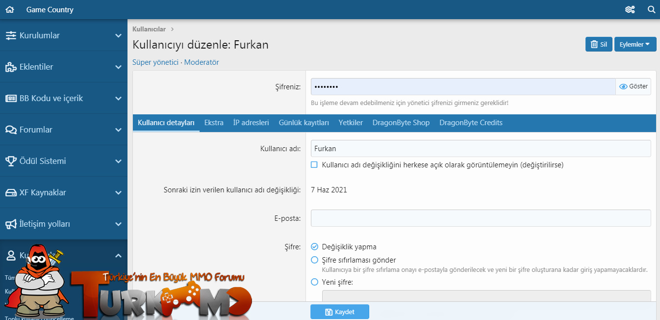Click the İletişim yolları megaphone icon
Screen dimensions: 660x320
[x=11, y=224]
